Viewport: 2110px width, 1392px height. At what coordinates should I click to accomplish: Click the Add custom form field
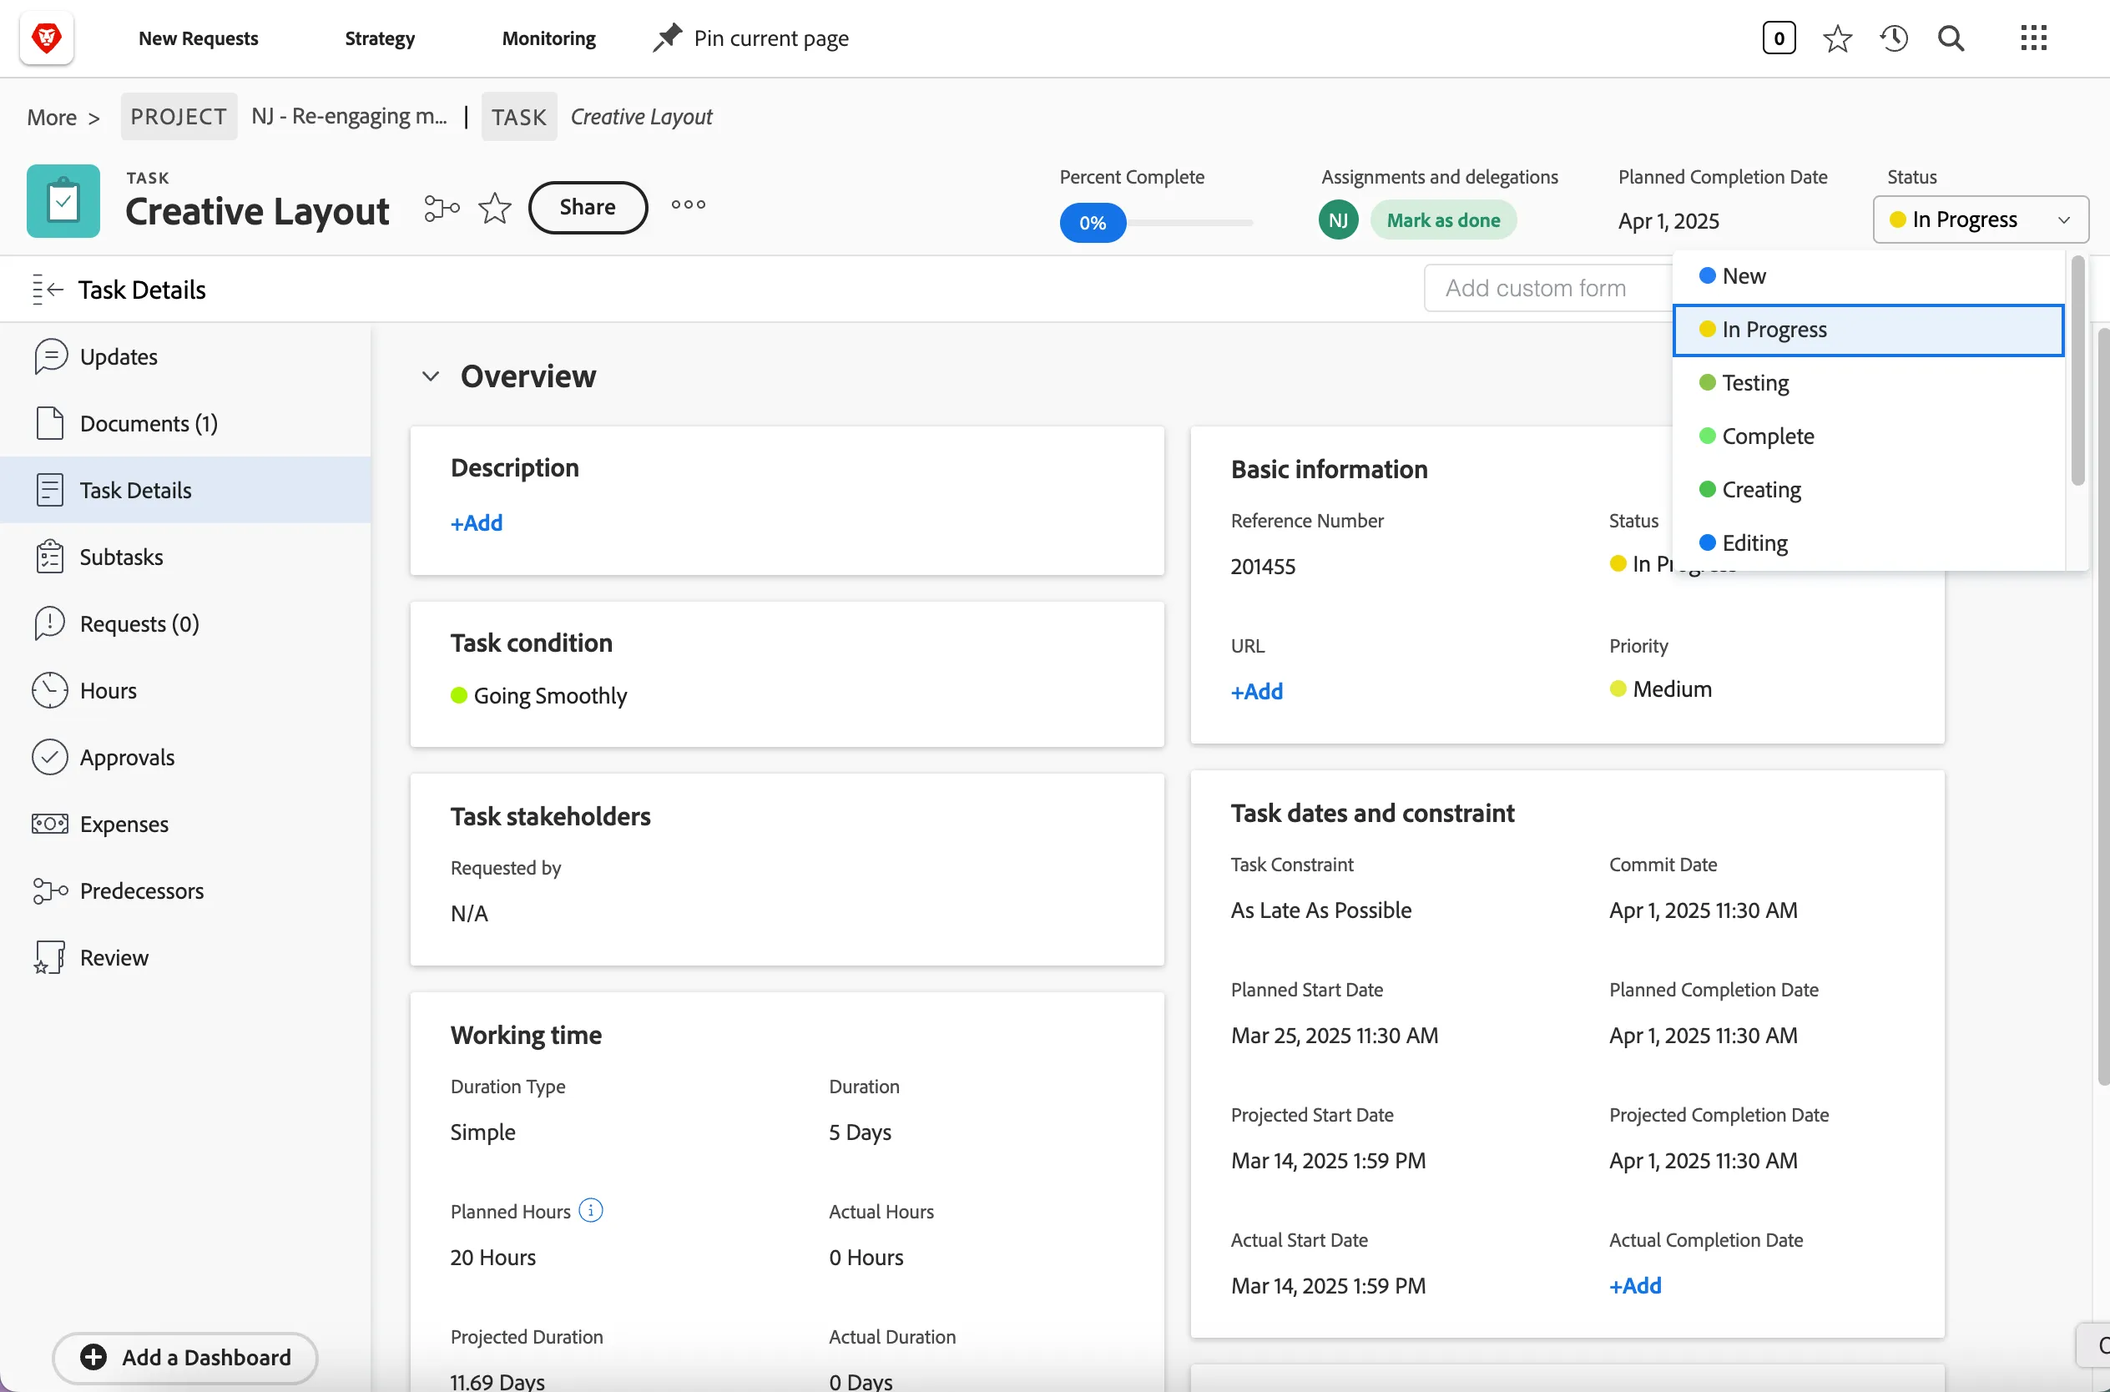pyautogui.click(x=1547, y=288)
